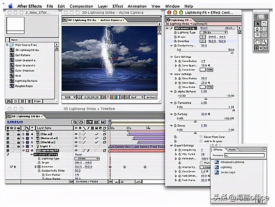Toggle visibility eye of Lightning FX layer

click(x=8, y=150)
